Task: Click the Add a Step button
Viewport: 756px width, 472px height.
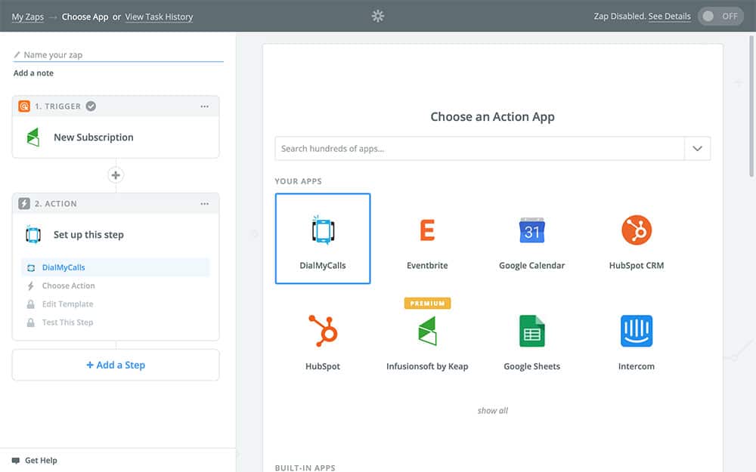Action: (x=116, y=365)
